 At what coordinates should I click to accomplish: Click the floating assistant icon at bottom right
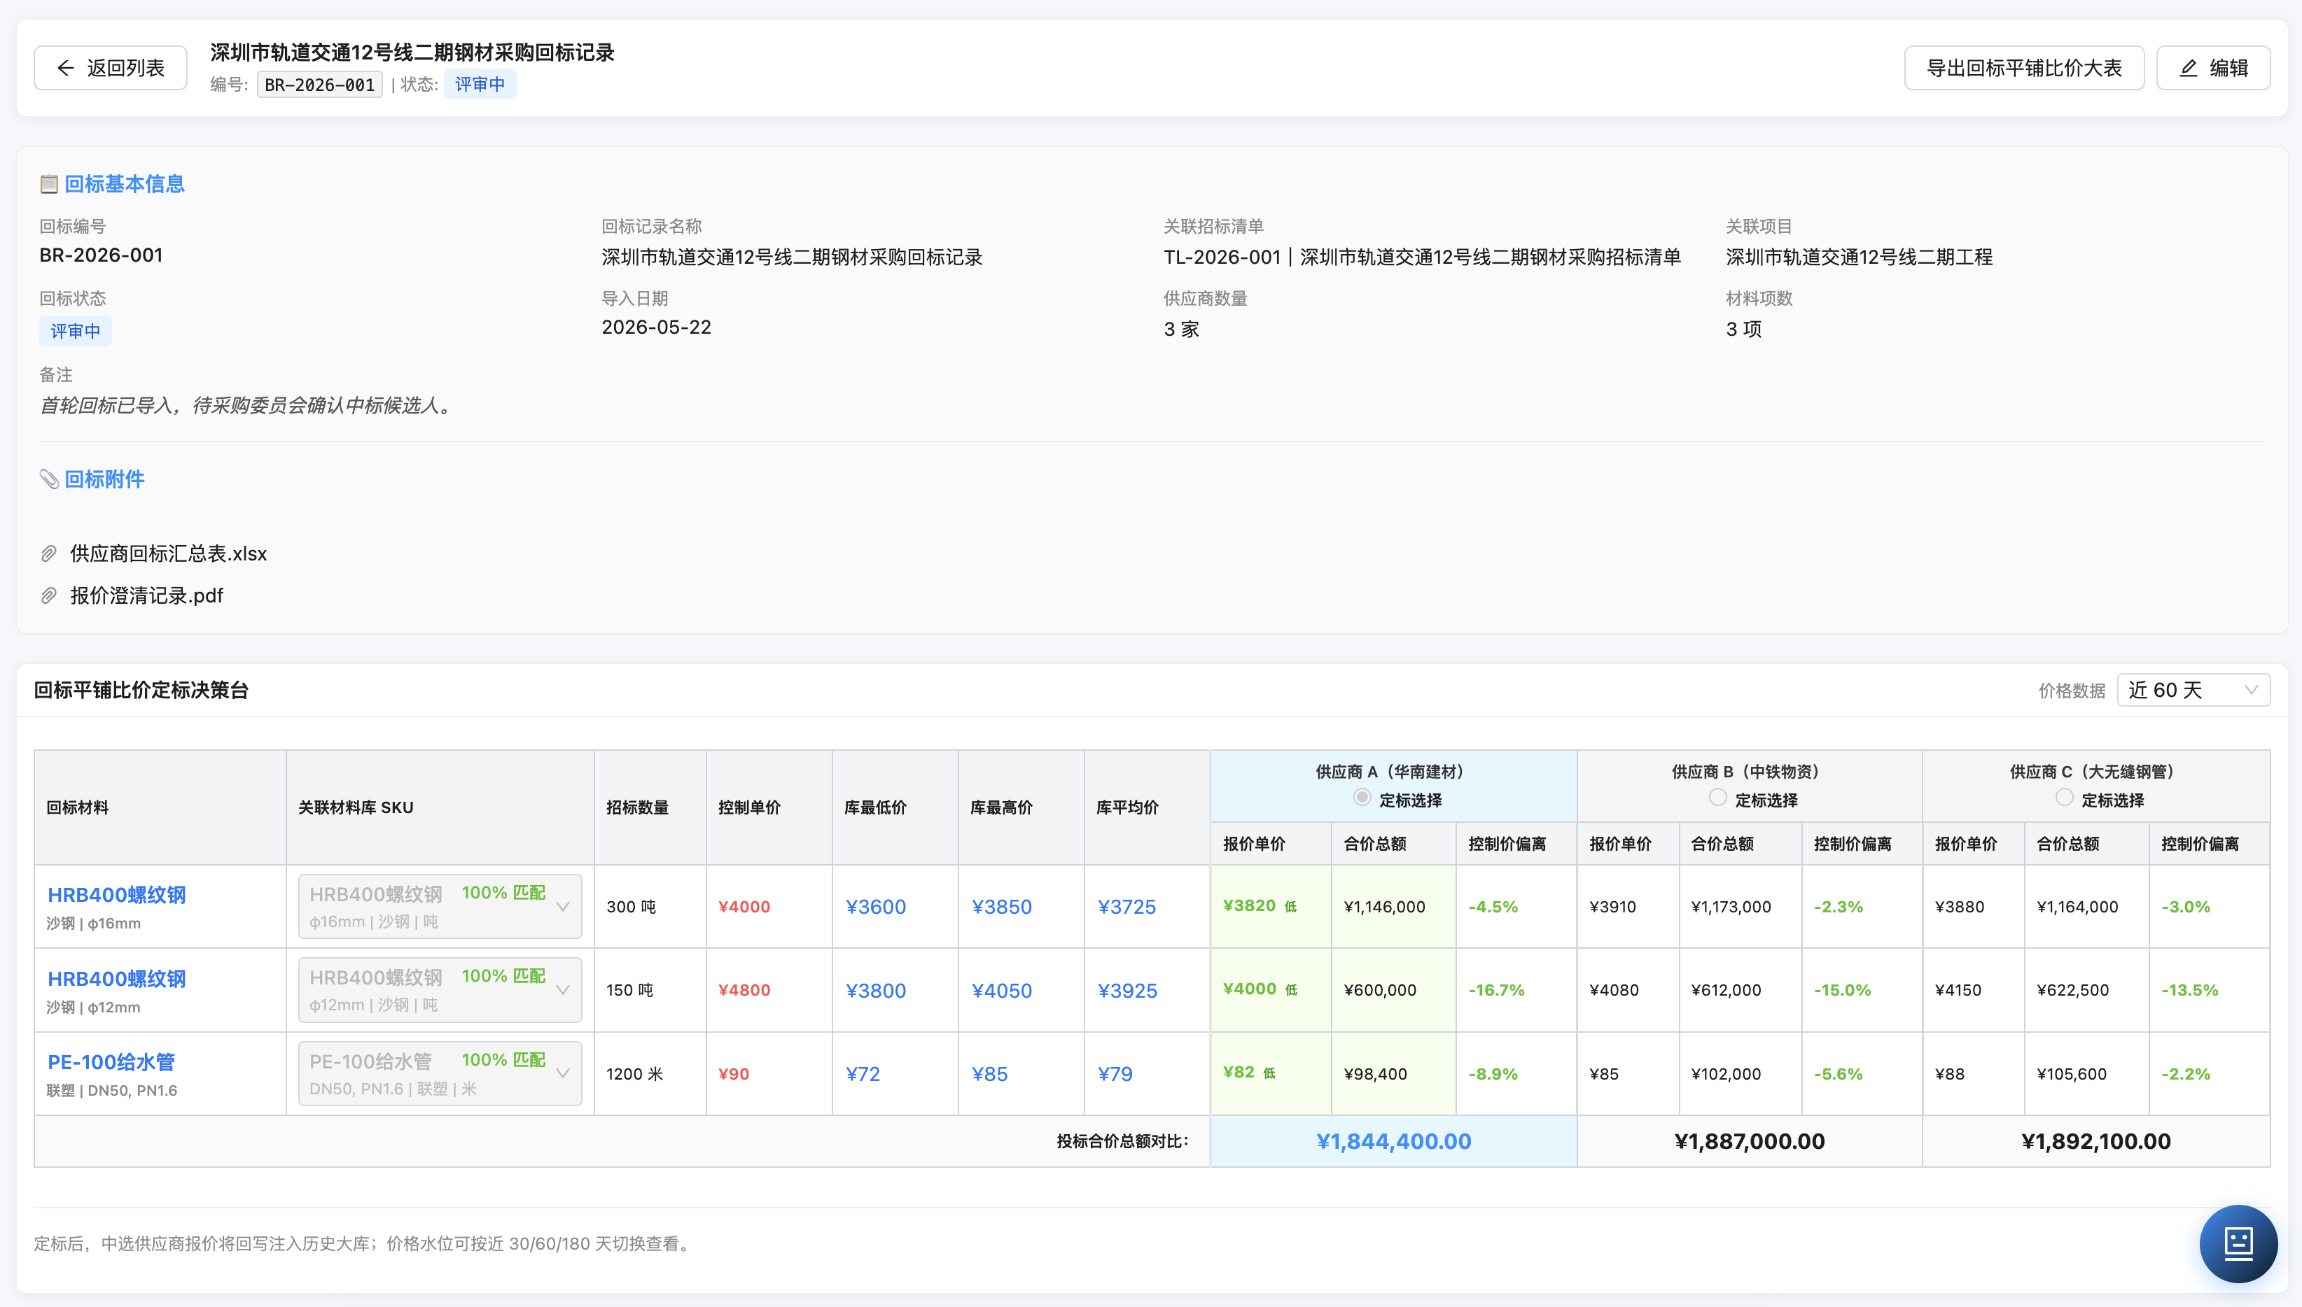(x=2238, y=1243)
